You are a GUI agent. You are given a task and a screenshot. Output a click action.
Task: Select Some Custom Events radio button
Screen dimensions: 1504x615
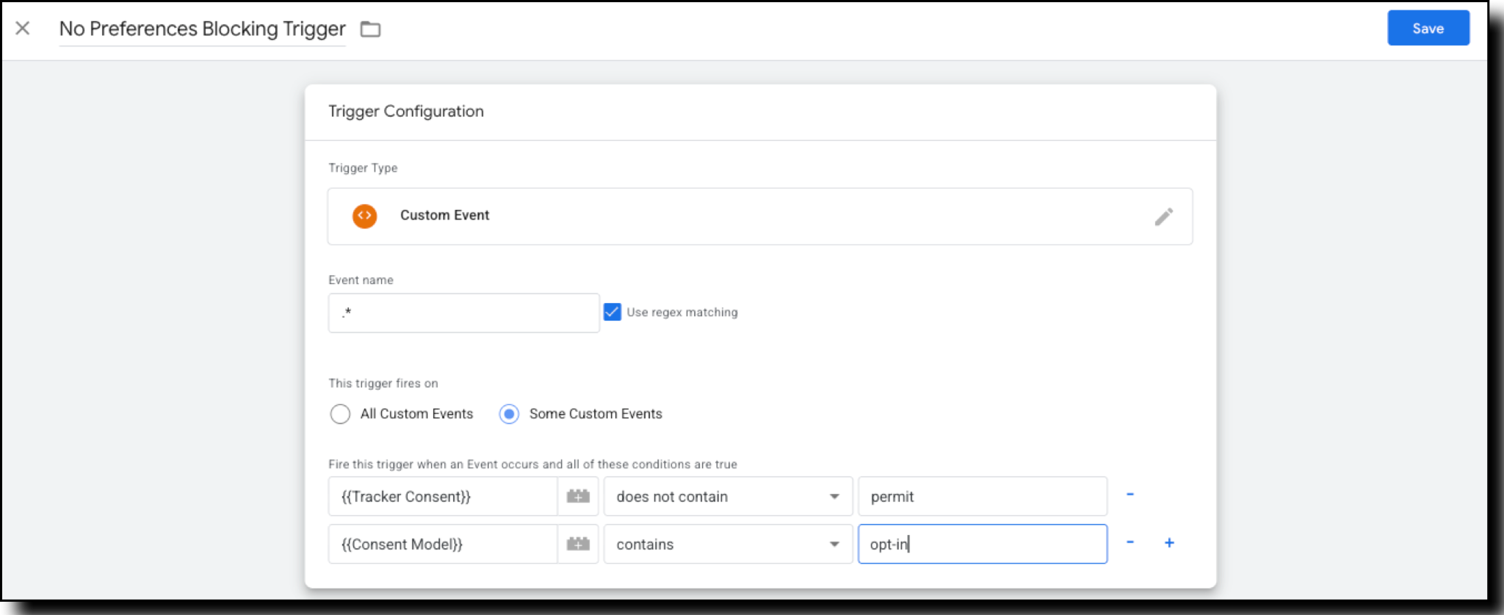pos(509,414)
